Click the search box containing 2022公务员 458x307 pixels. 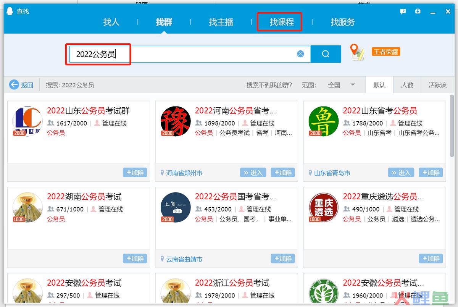click(190, 54)
